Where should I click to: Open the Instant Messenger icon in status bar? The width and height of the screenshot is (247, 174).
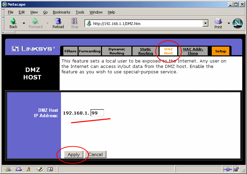(29, 169)
